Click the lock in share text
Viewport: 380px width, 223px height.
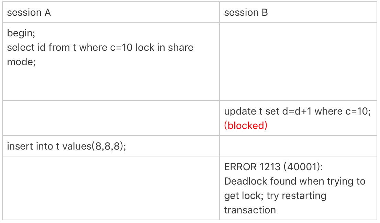point(164,47)
